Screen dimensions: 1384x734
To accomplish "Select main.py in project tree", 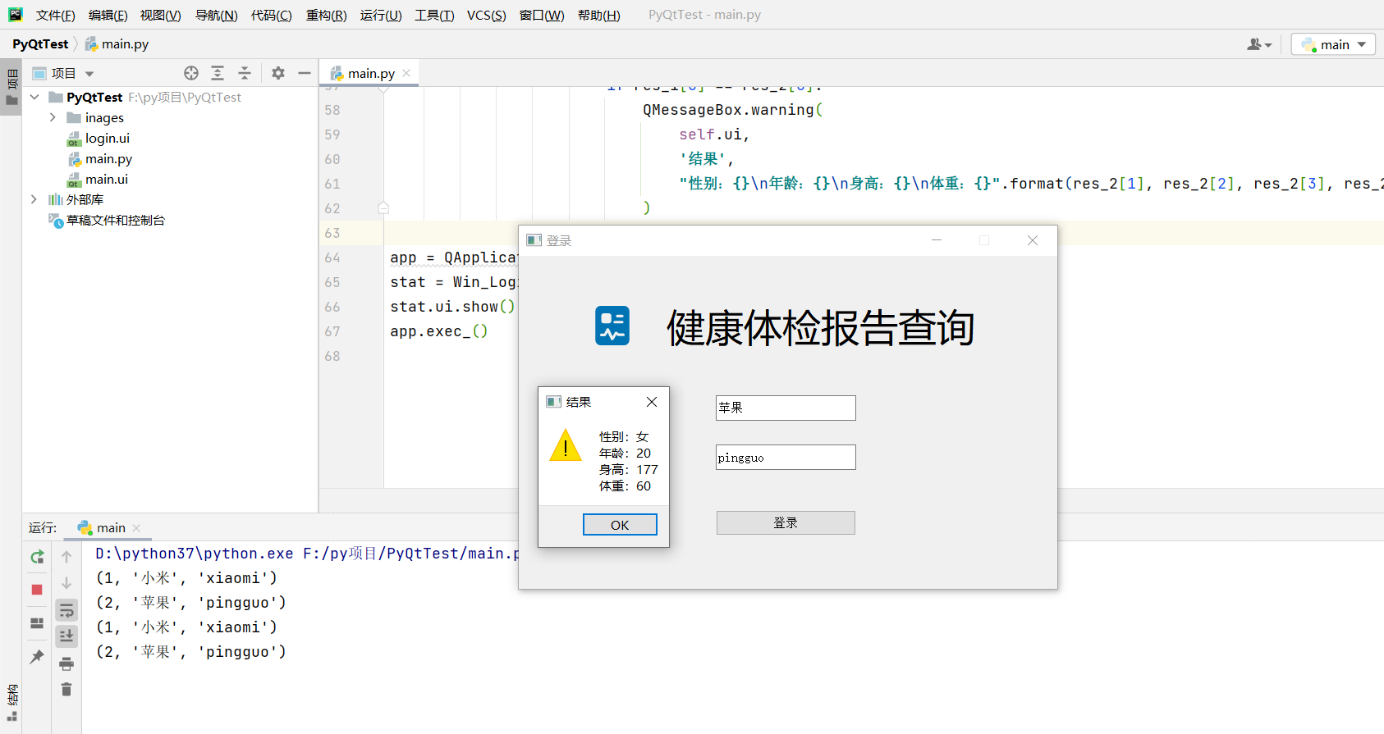I will pos(108,158).
